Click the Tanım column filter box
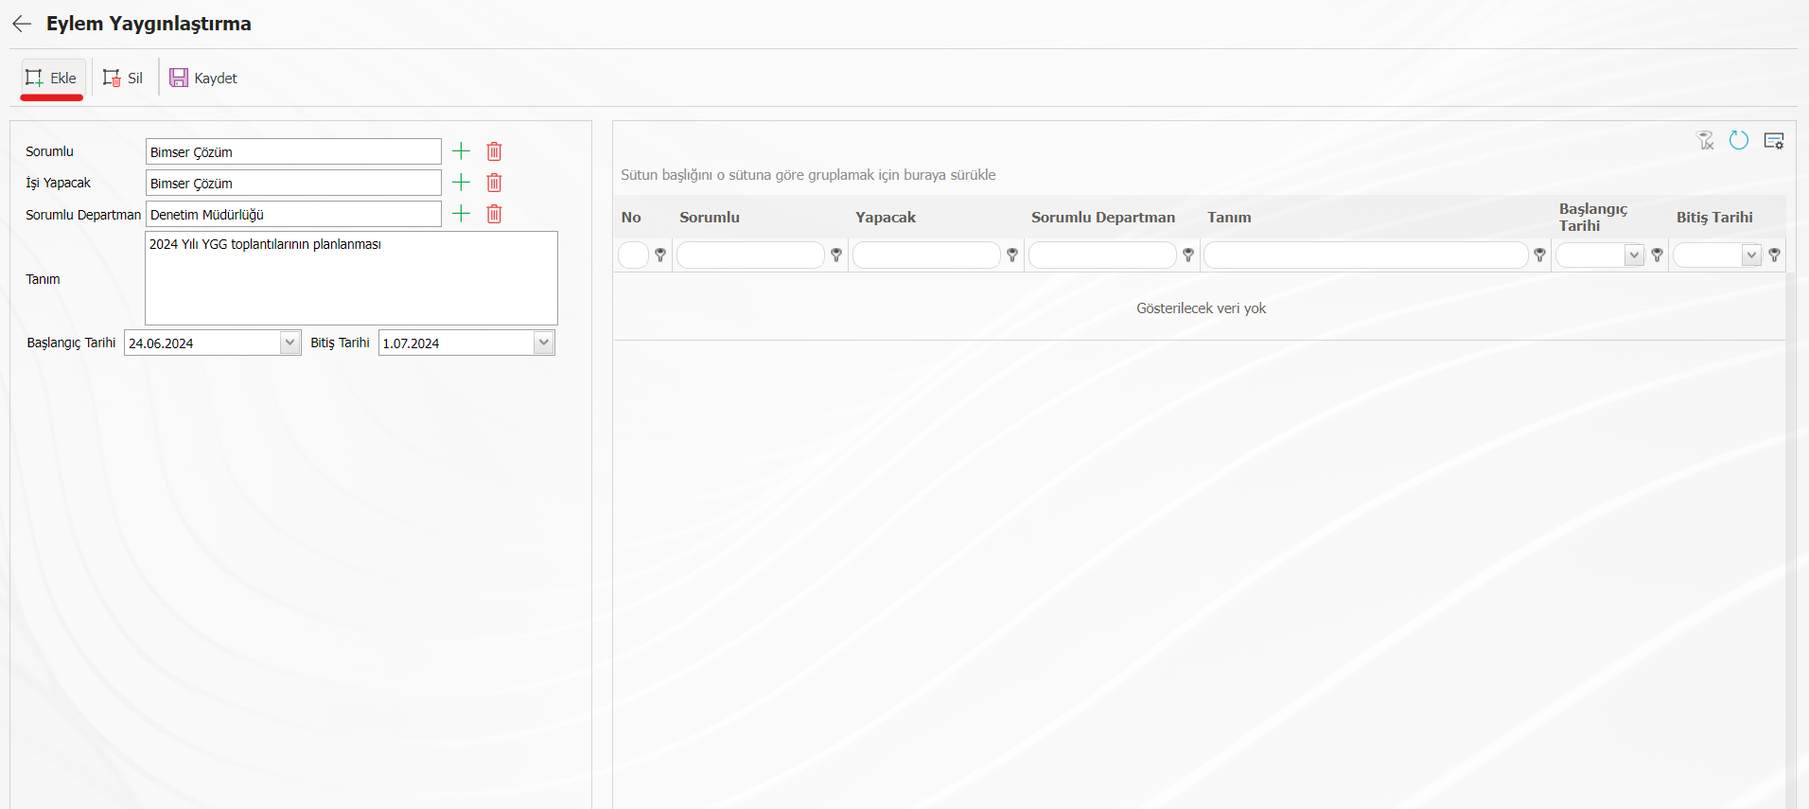1809x809 pixels. (x=1366, y=255)
